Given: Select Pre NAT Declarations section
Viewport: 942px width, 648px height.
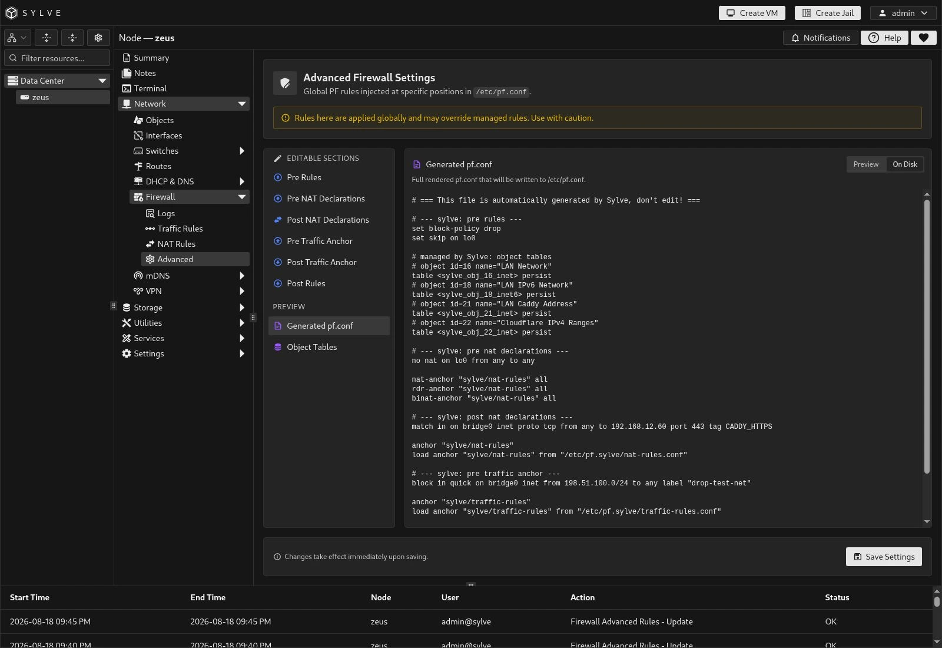Looking at the screenshot, I should click(329, 199).
